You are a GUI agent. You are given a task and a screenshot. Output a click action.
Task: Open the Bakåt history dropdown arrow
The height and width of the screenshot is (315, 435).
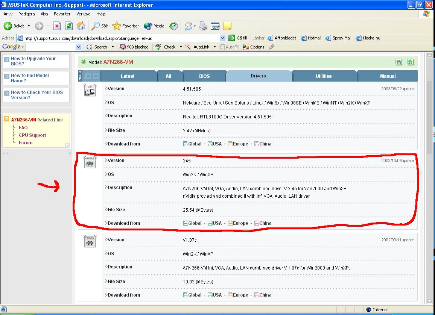(x=29, y=26)
